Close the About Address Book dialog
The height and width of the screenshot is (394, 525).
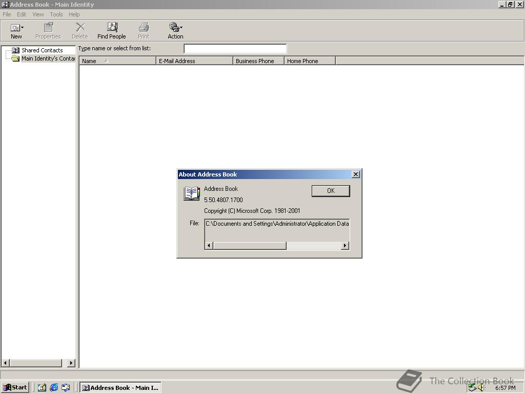point(356,174)
